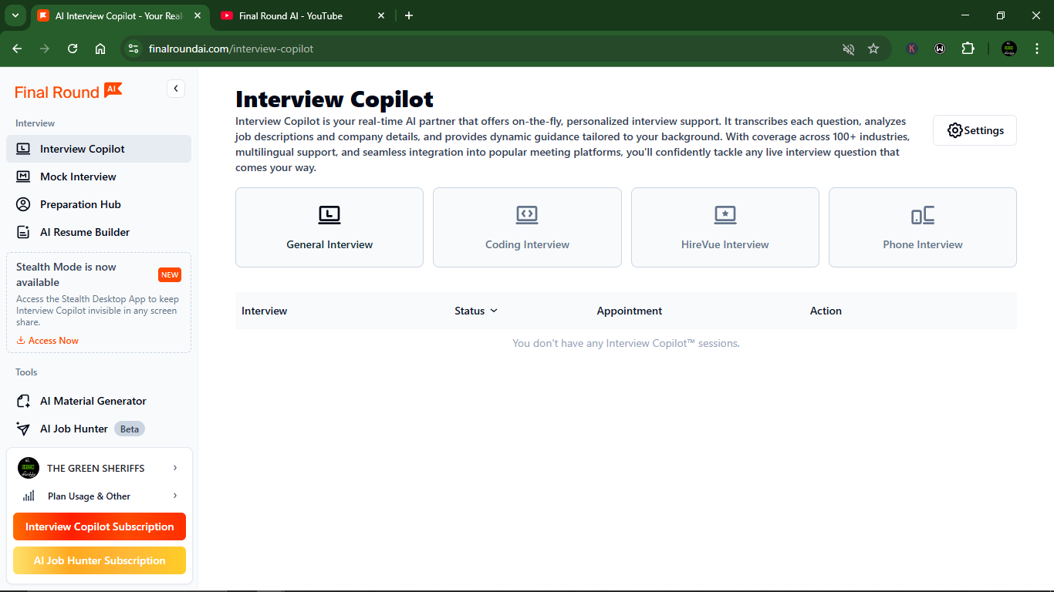The image size is (1054, 592).
Task: Open the browser profile avatar
Action: coord(1009,49)
